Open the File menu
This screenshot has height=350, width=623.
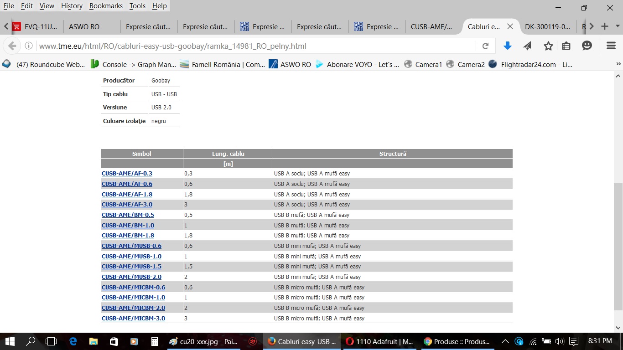pyautogui.click(x=9, y=6)
